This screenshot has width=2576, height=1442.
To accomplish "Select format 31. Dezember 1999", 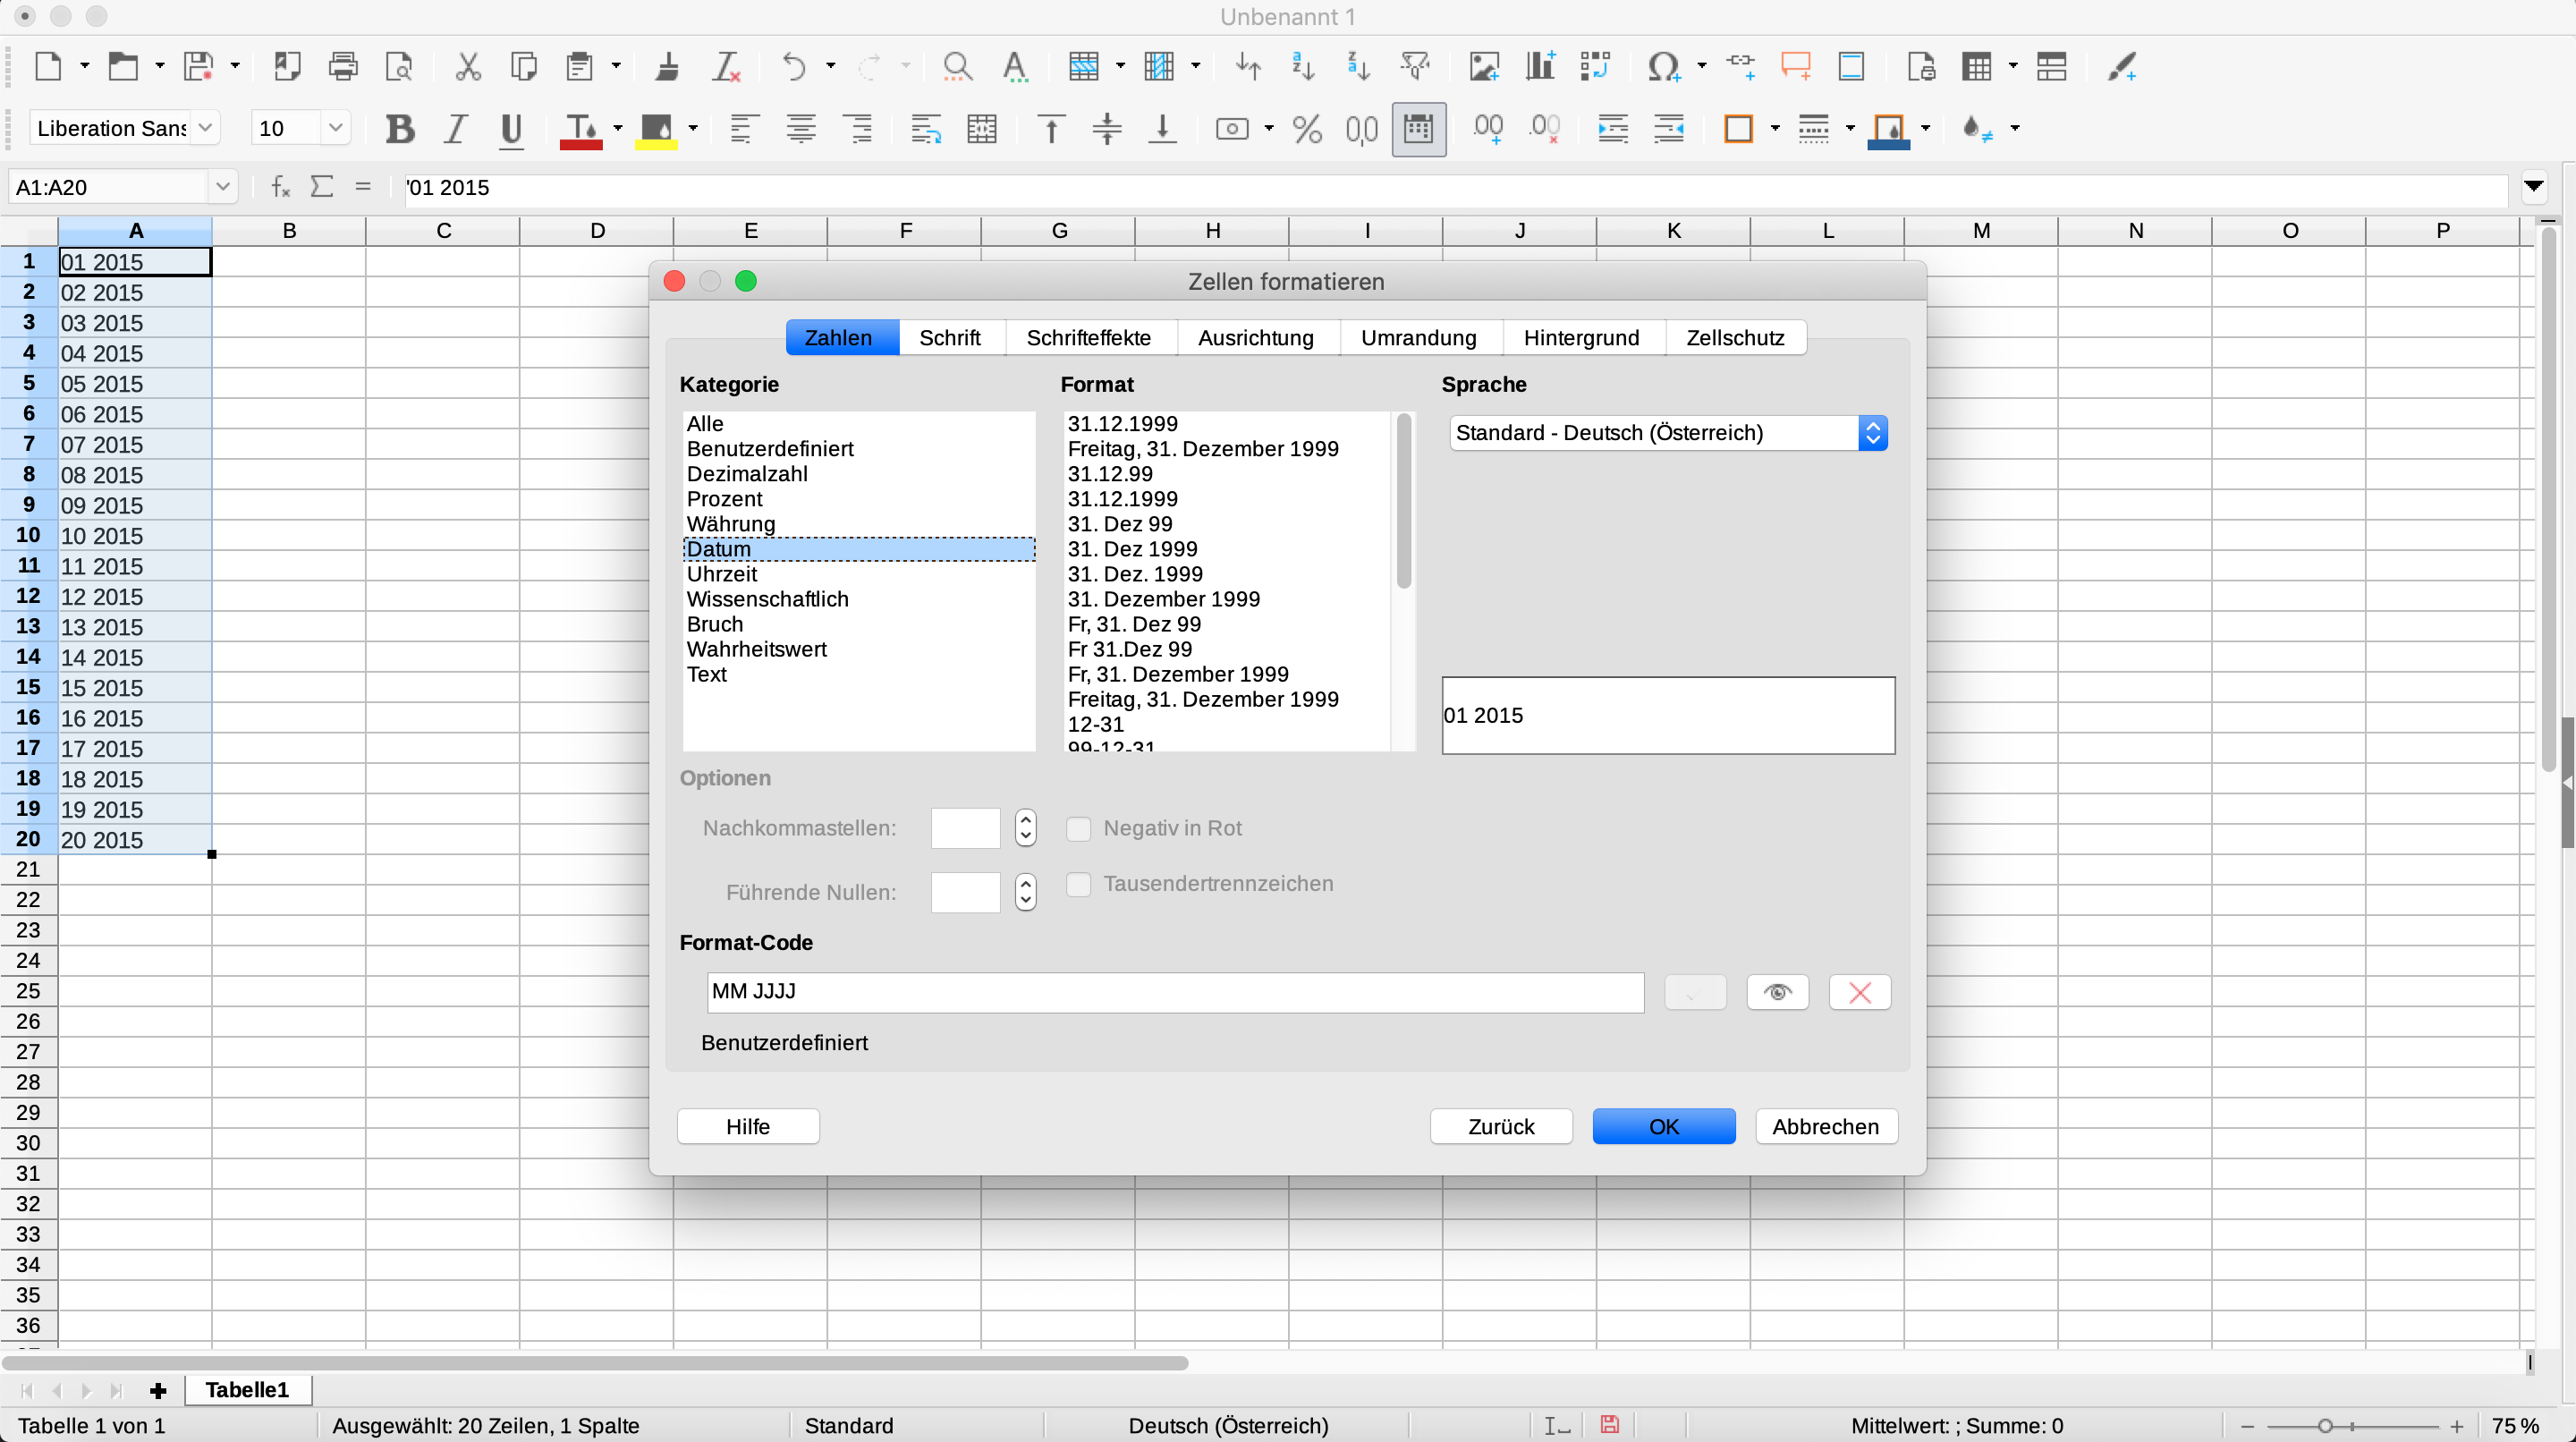I will (1164, 599).
